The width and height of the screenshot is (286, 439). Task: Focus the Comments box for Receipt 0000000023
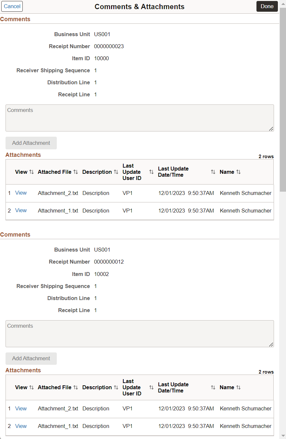point(140,118)
